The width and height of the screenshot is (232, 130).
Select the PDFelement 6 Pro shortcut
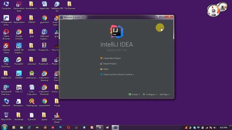[x=6, y=21]
